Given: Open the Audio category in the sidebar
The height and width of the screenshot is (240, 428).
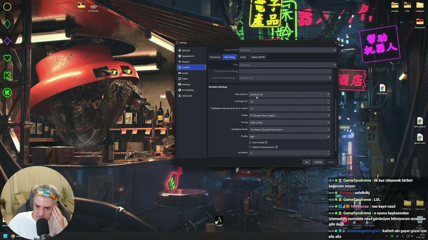Looking at the screenshot, I should pyautogui.click(x=191, y=73).
